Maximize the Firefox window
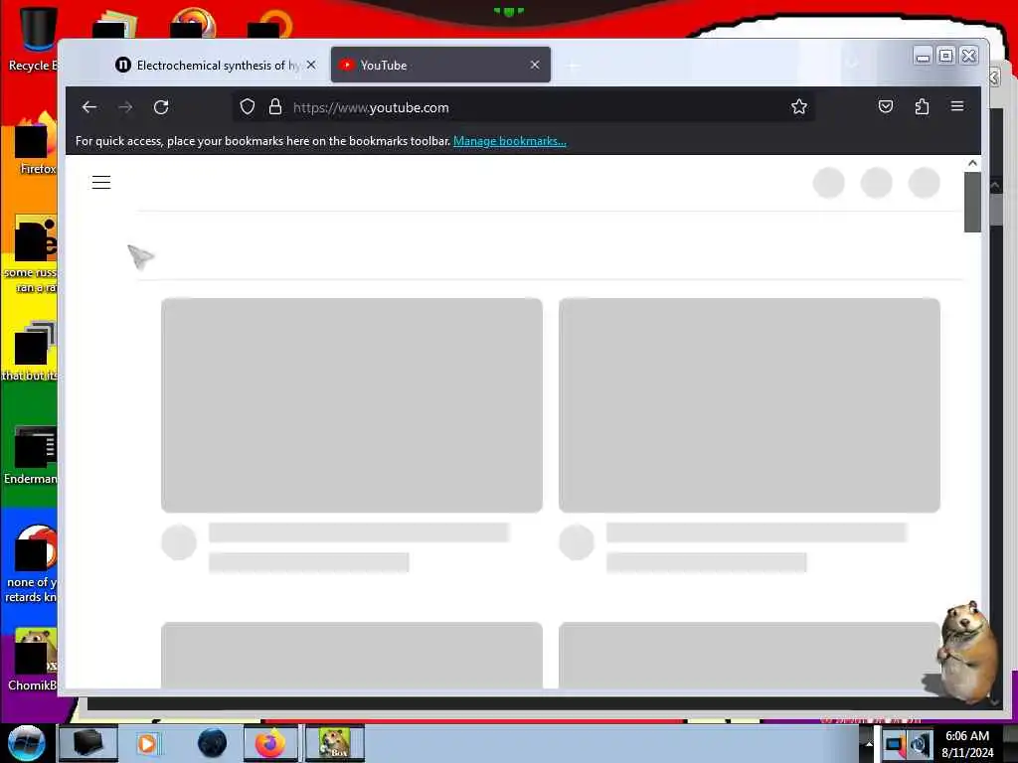The width and height of the screenshot is (1018, 763). pyautogui.click(x=946, y=57)
